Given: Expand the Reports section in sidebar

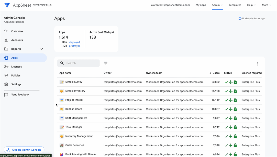Looking at the screenshot, I should (42, 49).
